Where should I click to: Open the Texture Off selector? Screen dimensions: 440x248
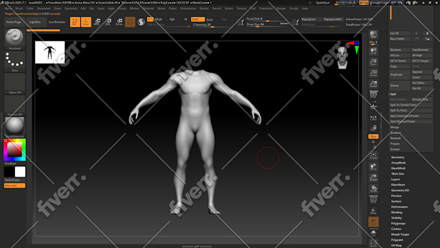15,106
